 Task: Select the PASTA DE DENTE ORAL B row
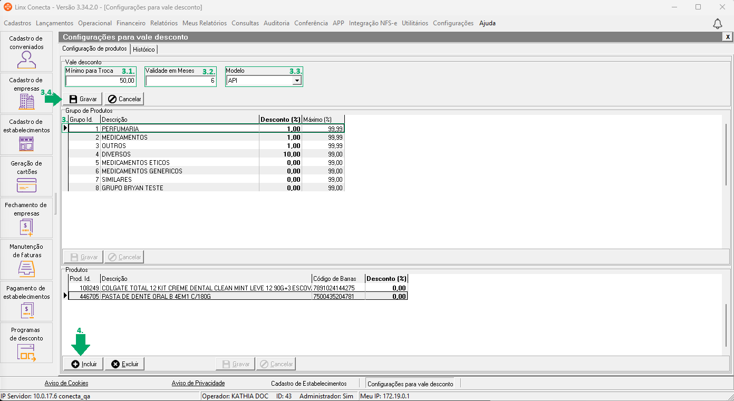pos(238,296)
